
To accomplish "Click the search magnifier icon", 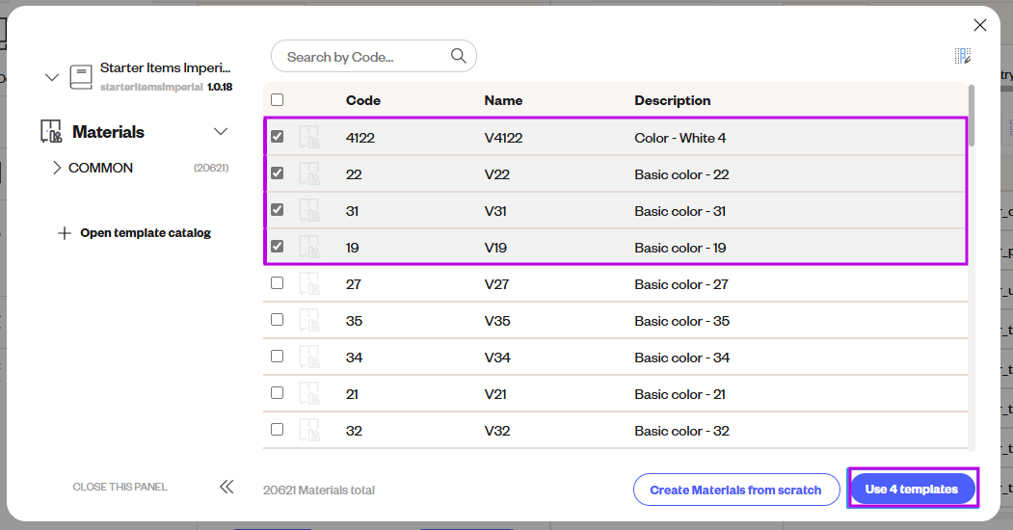I will coord(458,56).
